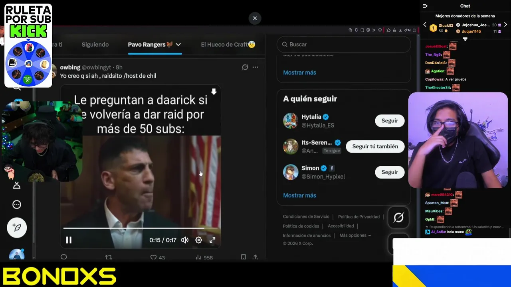Switch to the Siguiendo tab
This screenshot has width=511, height=287.
pos(95,45)
